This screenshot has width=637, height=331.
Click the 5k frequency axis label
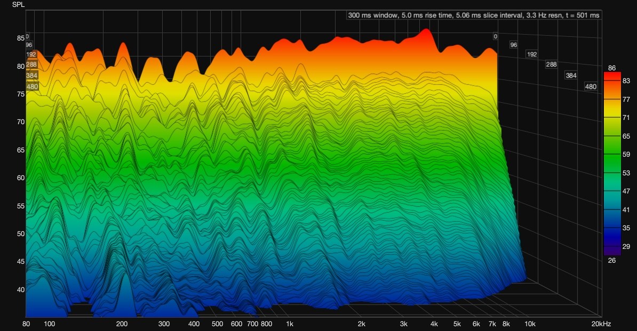click(x=457, y=324)
